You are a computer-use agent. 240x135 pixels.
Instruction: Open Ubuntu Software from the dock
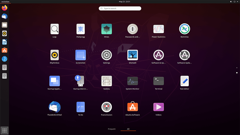click(4, 50)
